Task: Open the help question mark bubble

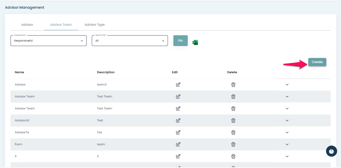Action: pyautogui.click(x=331, y=151)
